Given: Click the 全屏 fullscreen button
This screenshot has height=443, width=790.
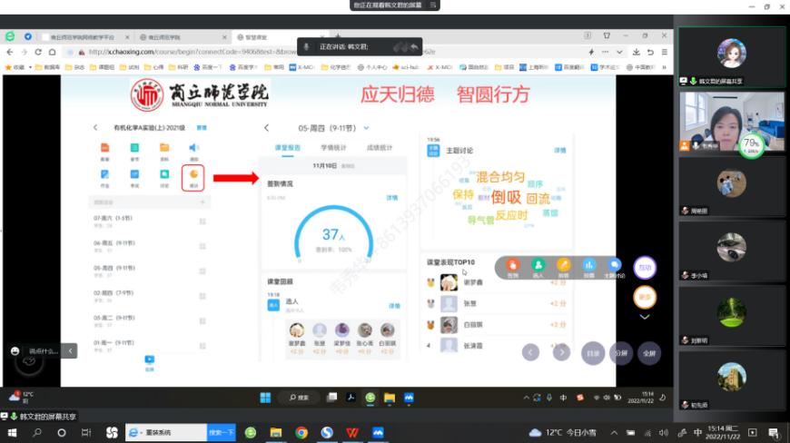Looking at the screenshot, I should [648, 352].
